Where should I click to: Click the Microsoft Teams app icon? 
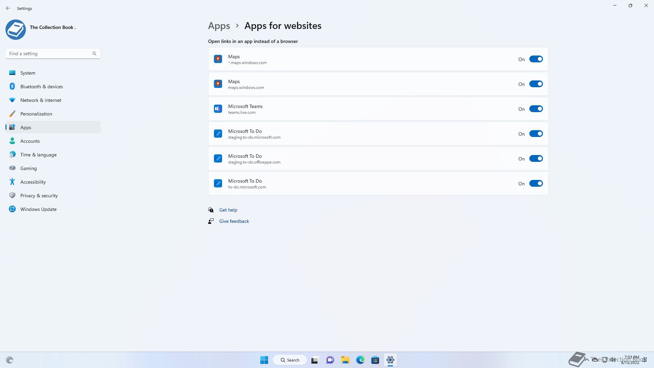(x=218, y=109)
